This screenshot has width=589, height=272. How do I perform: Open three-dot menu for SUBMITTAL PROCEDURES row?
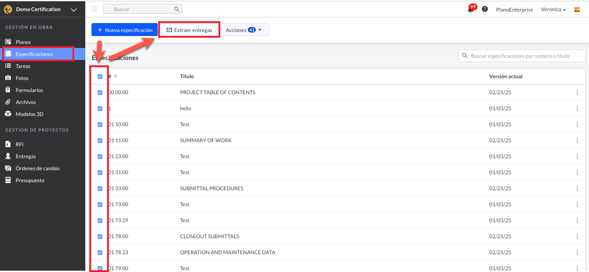point(577,188)
